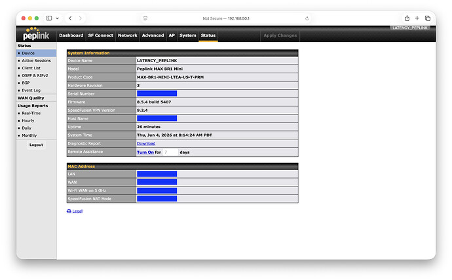The image size is (452, 280).
Task: Click the Apply Changes button
Action: [280, 35]
